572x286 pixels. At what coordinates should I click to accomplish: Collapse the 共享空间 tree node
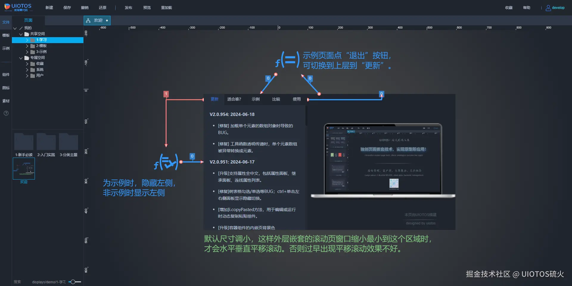pyautogui.click(x=21, y=34)
